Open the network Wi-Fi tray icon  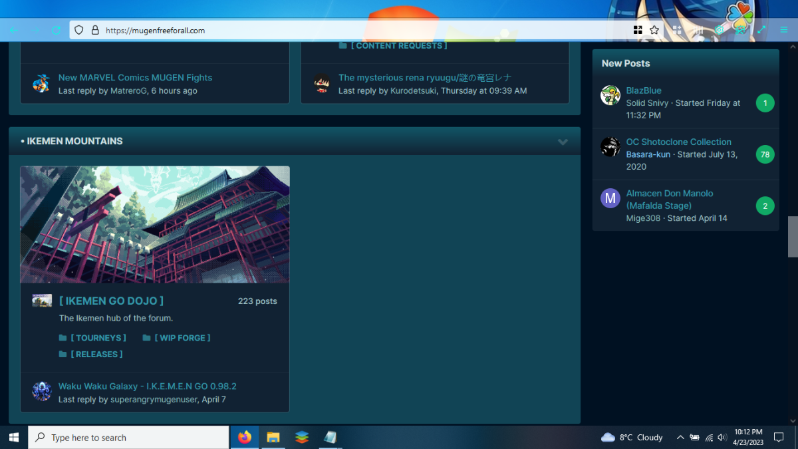(709, 438)
